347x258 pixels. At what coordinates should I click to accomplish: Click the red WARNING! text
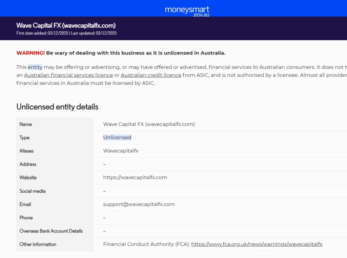coord(30,53)
